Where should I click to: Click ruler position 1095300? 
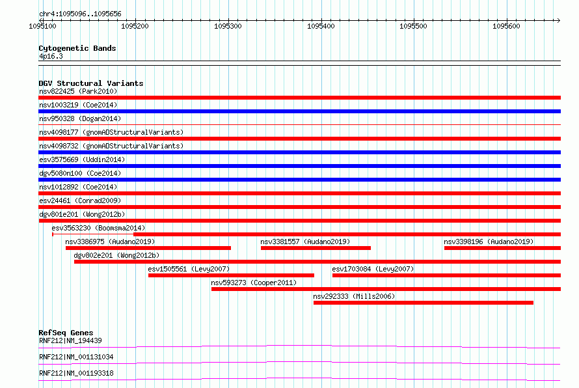pyautogui.click(x=228, y=26)
